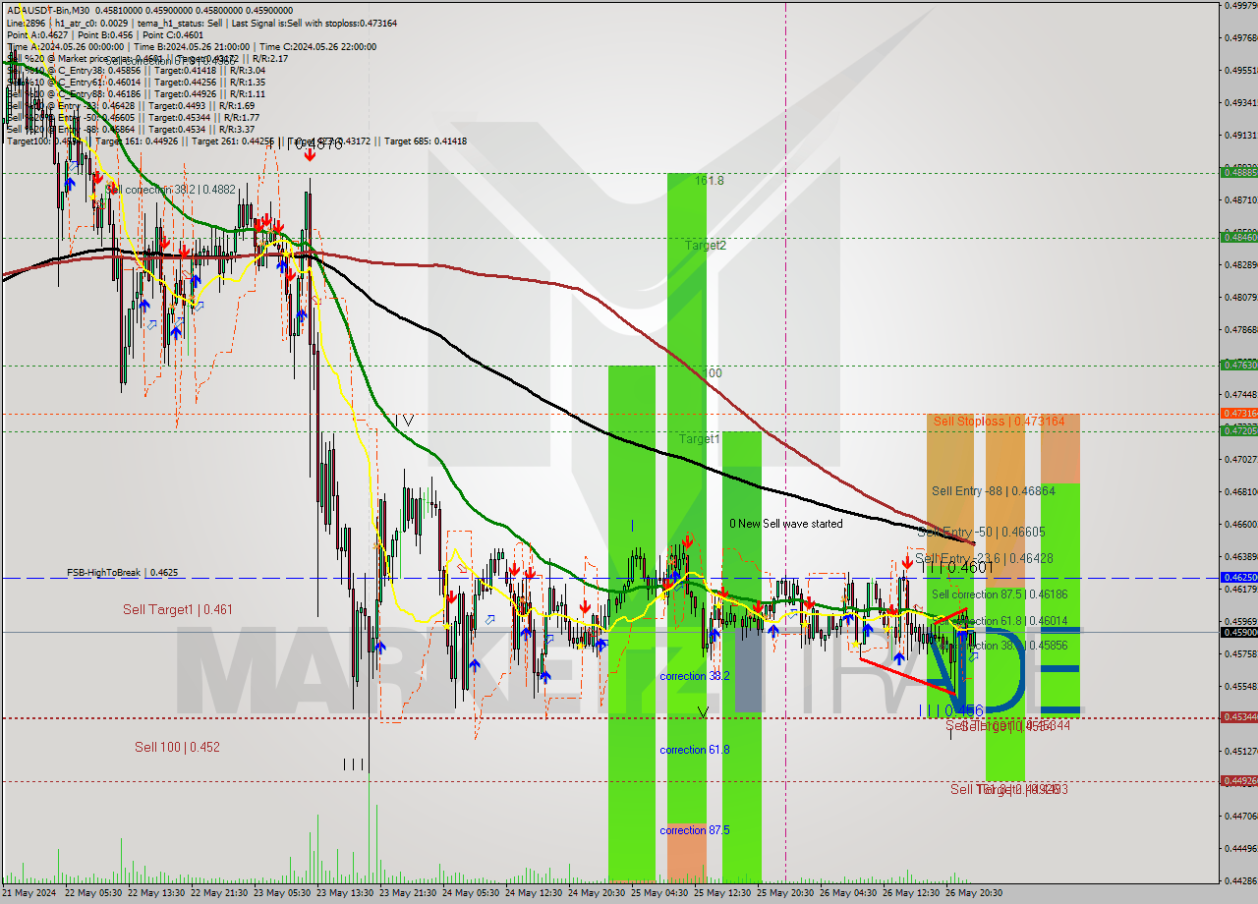Click the green 0.48460 price tag
1258x904 pixels.
point(1238,237)
